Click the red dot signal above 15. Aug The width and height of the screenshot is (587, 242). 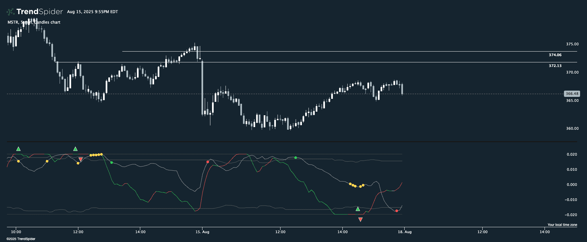click(x=208, y=162)
